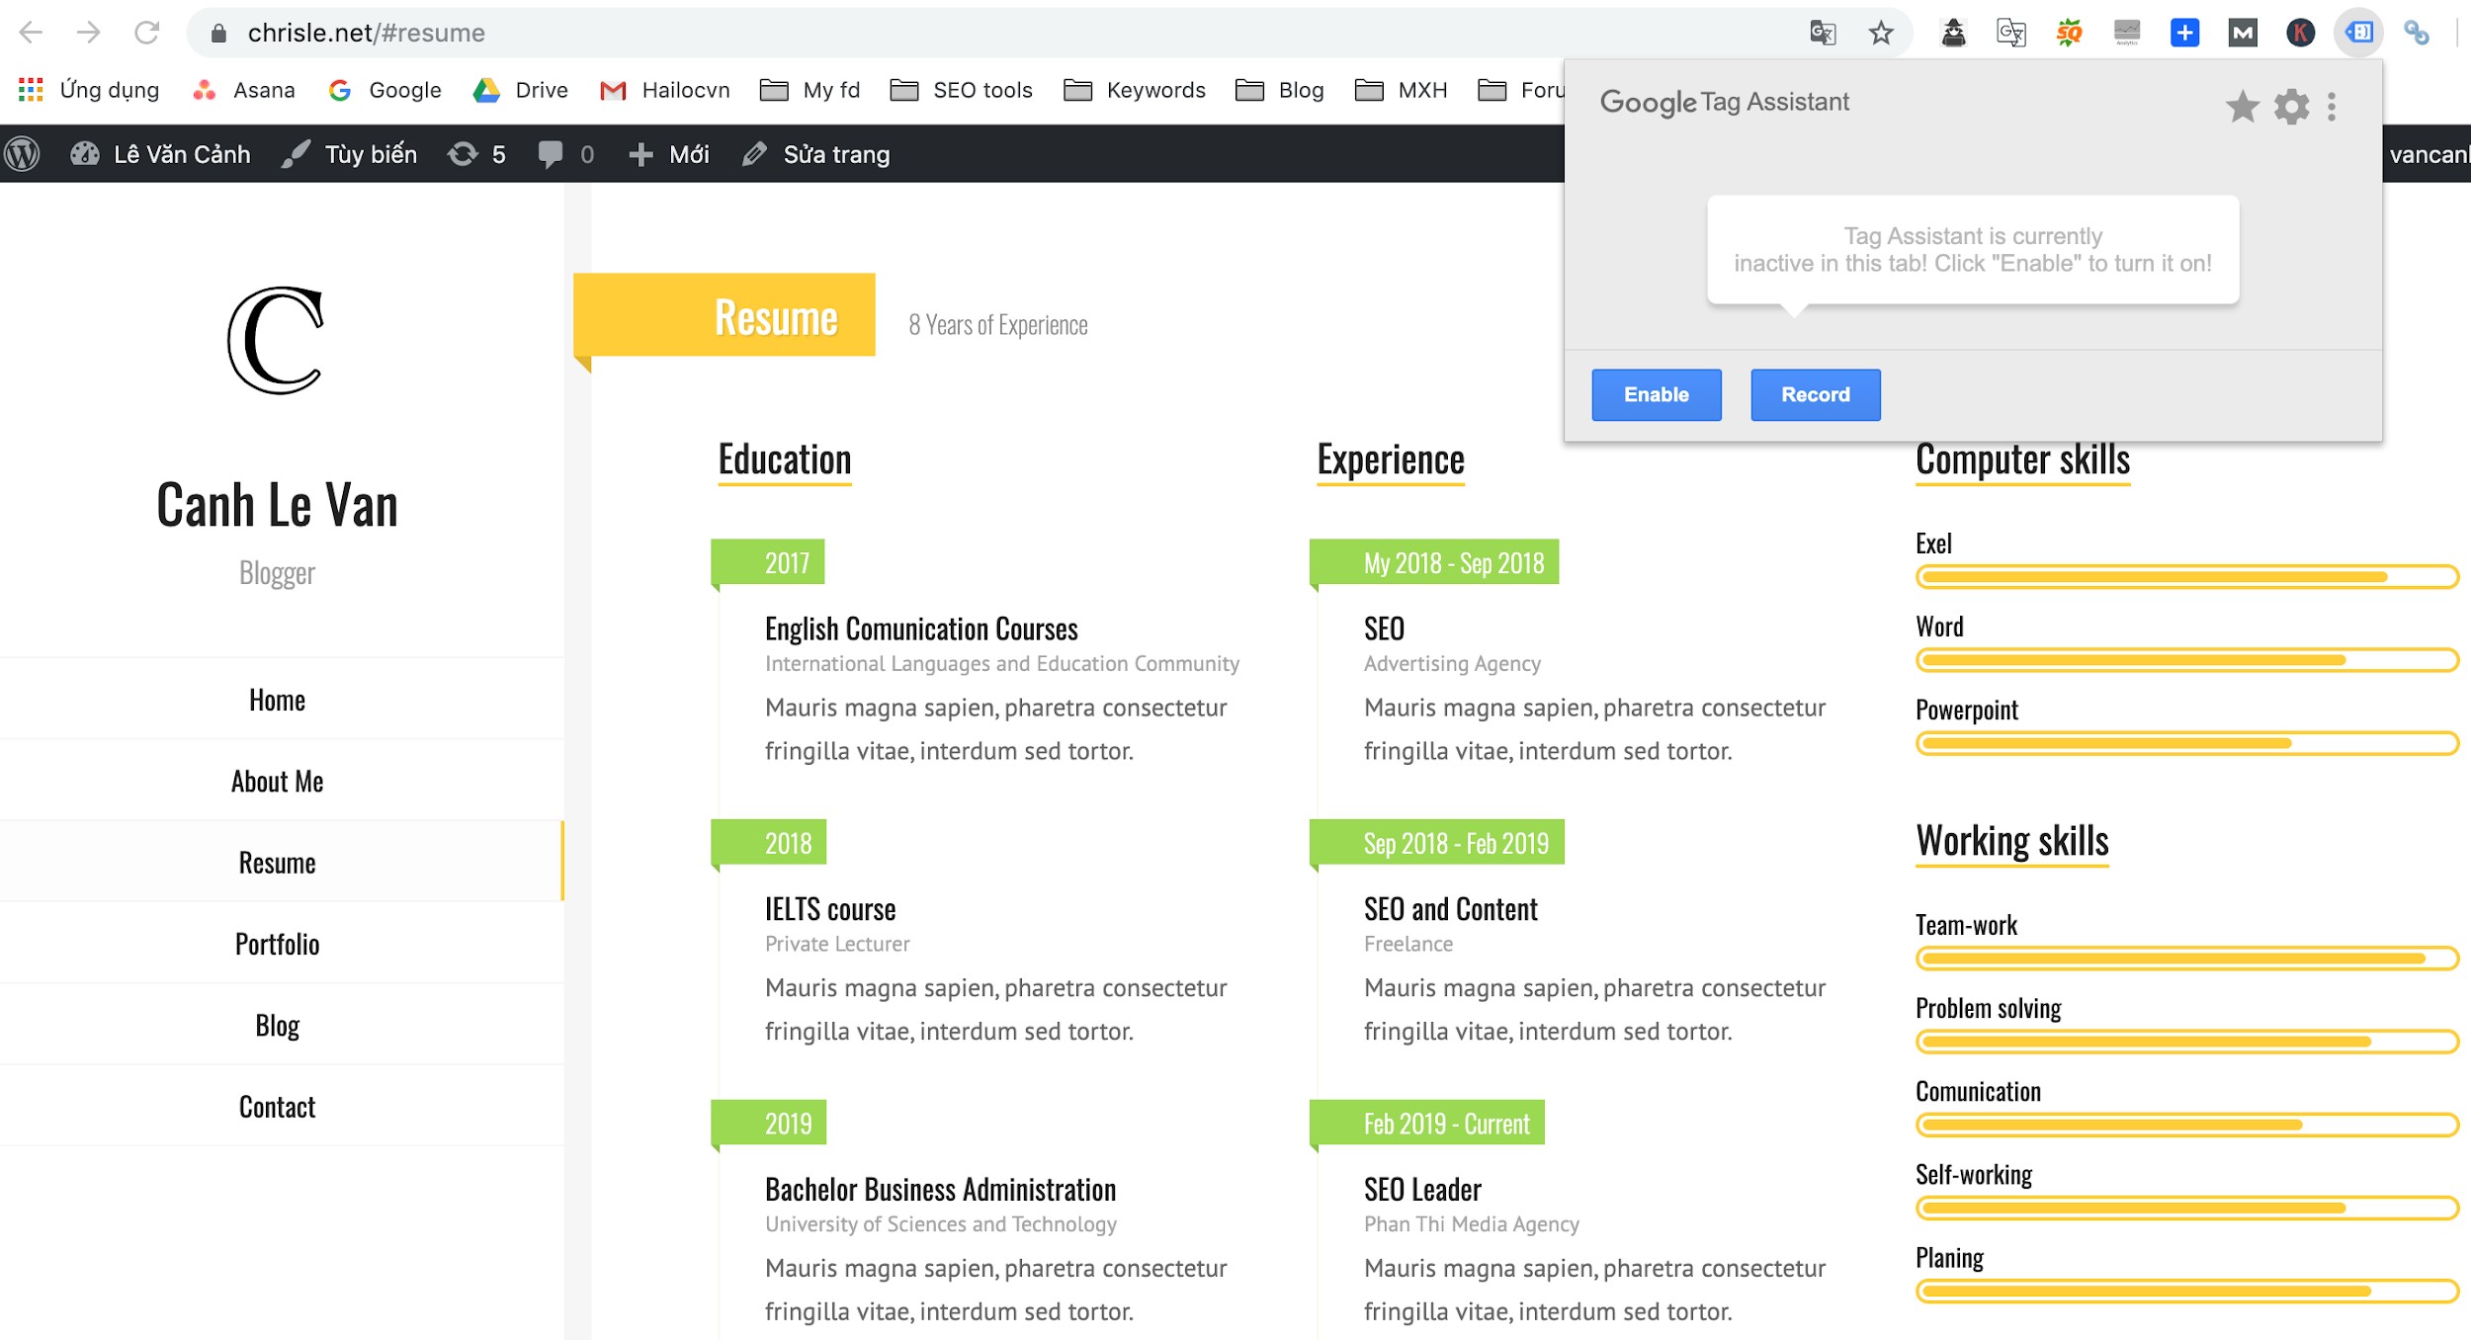The height and width of the screenshot is (1340, 2471).
Task: Click the Google Translate icon in address bar
Action: pyautogui.click(x=1823, y=33)
